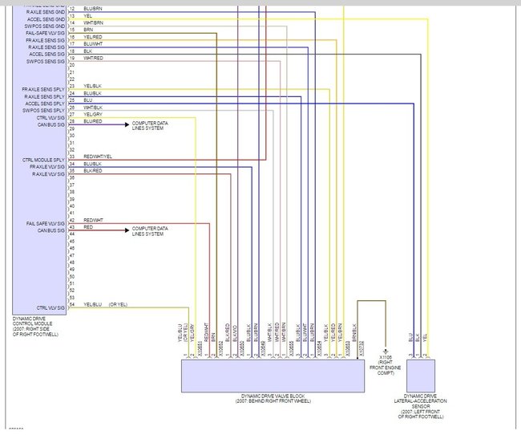
Task: Click the Dynamic Drive Control Module caption
Action: point(35,327)
